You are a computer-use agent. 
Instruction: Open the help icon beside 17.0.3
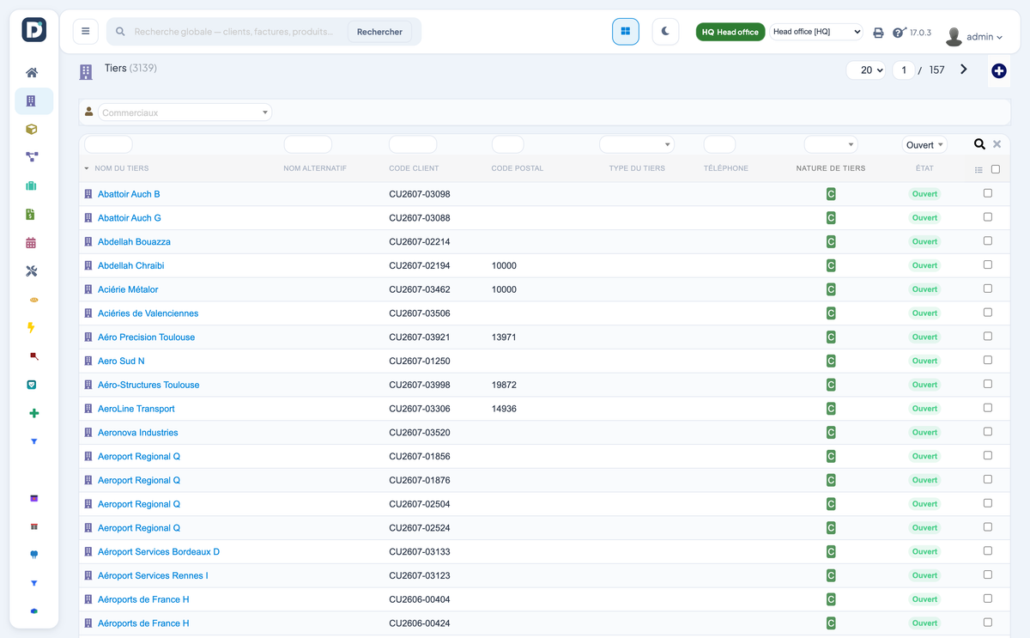[x=899, y=33]
